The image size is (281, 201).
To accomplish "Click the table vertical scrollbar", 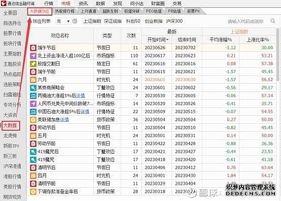I will click(x=278, y=55).
